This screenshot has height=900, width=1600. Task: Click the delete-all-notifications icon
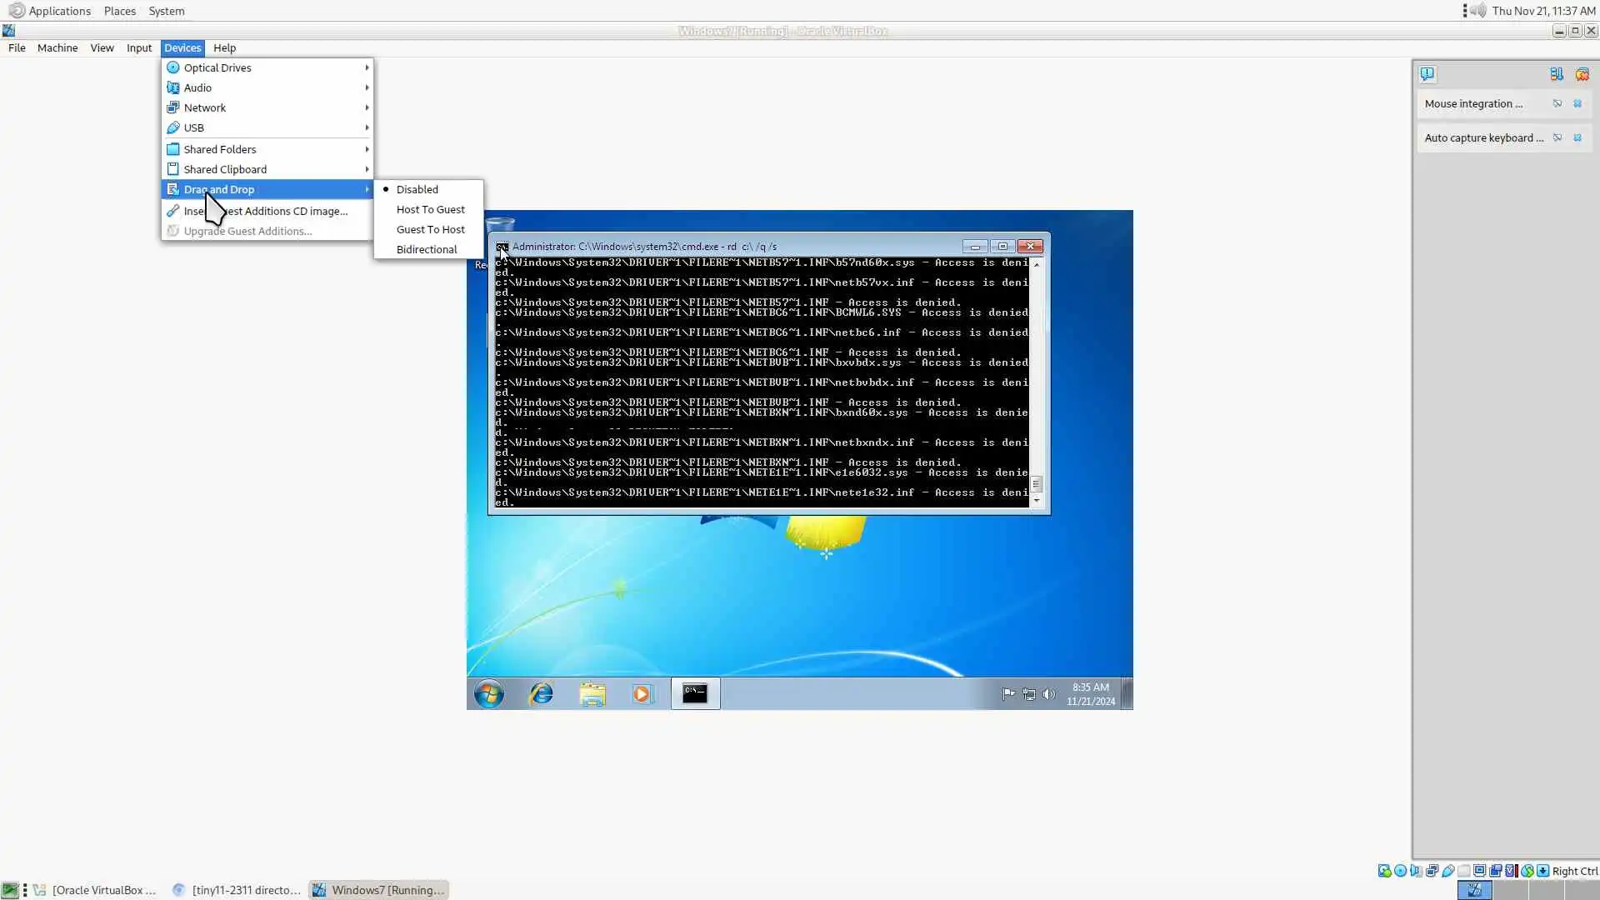(1582, 74)
